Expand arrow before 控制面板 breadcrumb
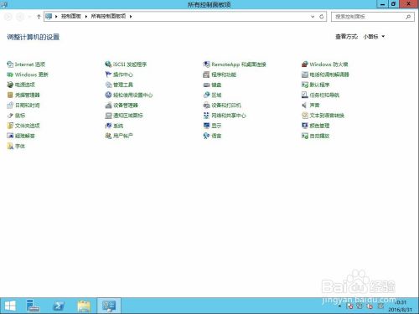 56,17
